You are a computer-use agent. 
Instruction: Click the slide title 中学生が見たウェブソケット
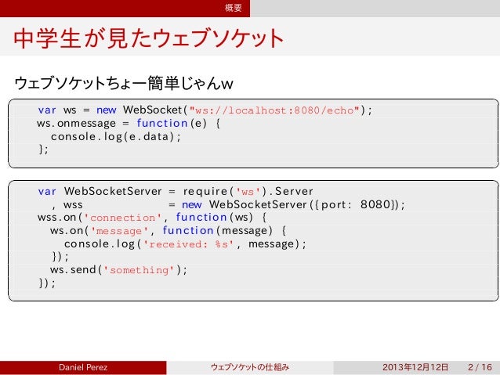tap(148, 38)
